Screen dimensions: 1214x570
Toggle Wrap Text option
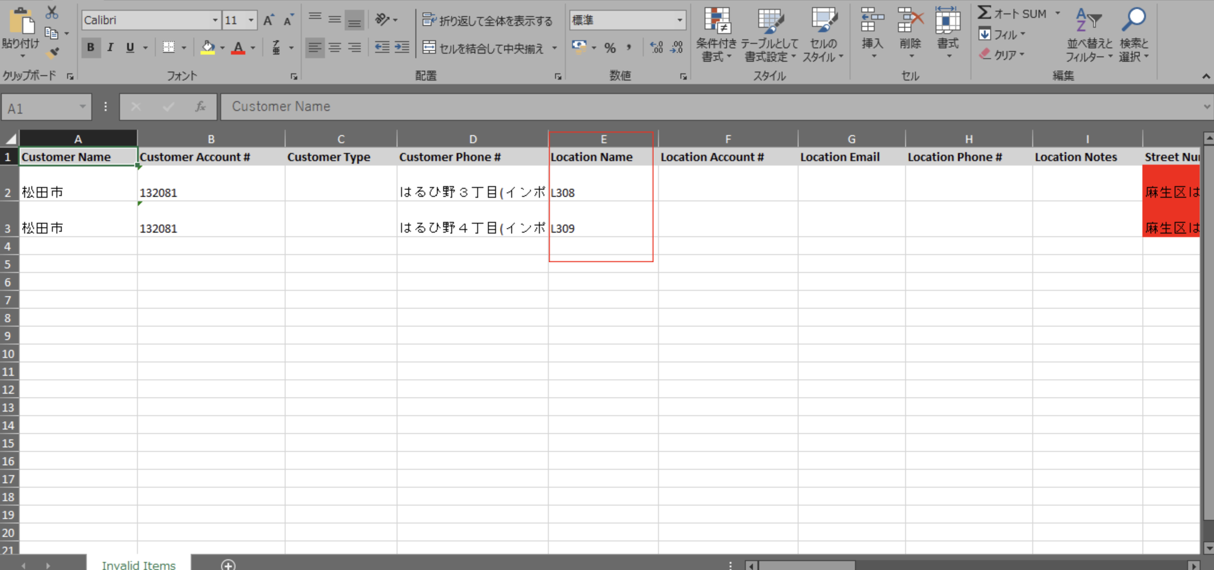coord(487,20)
